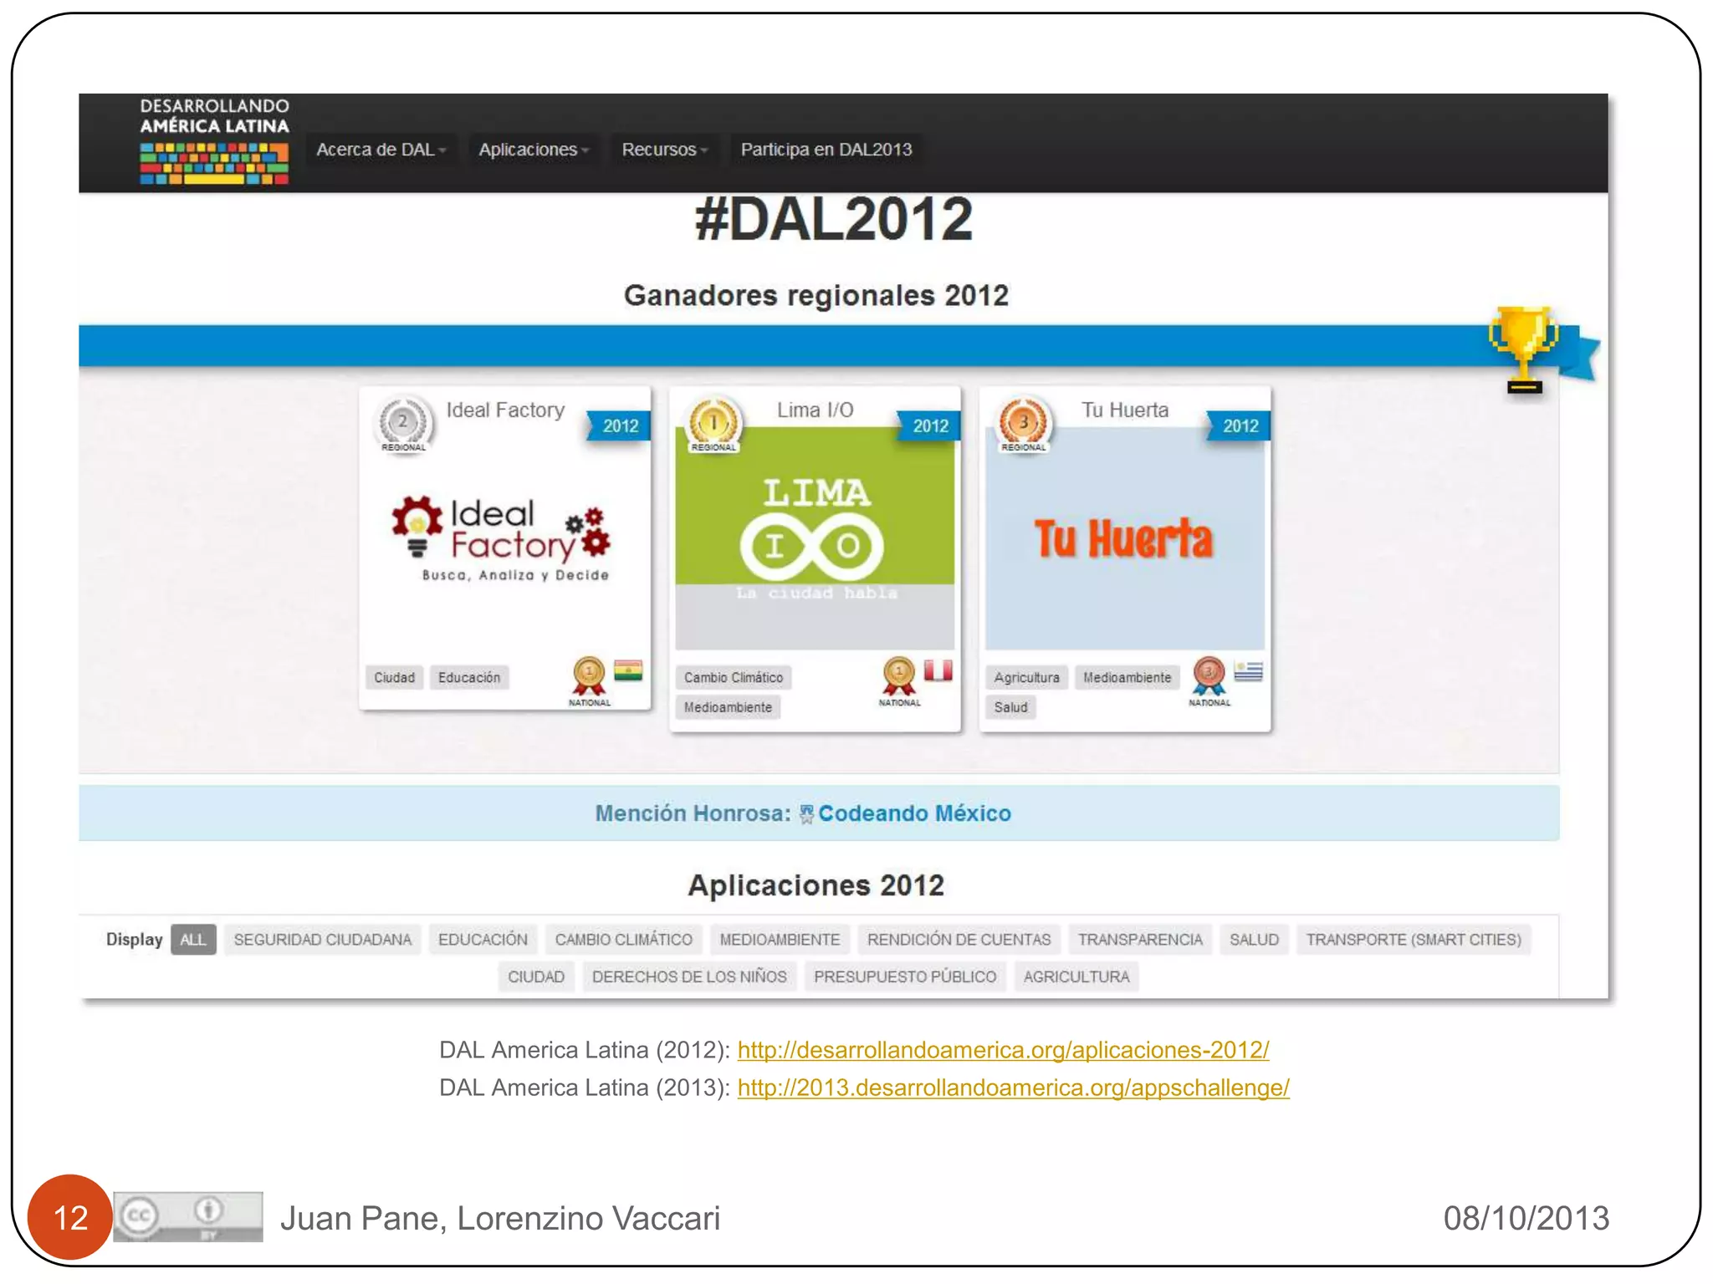The height and width of the screenshot is (1284, 1713).
Task: Open the Ideal Factory logo thumbnail
Action: [x=502, y=539]
